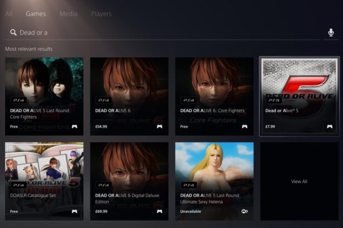Viewport: 343px width, 228px height.
Task: Select the Games tab
Action: point(36,14)
